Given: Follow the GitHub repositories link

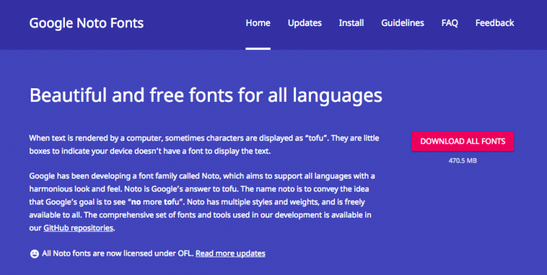Looking at the screenshot, I should [x=79, y=228].
